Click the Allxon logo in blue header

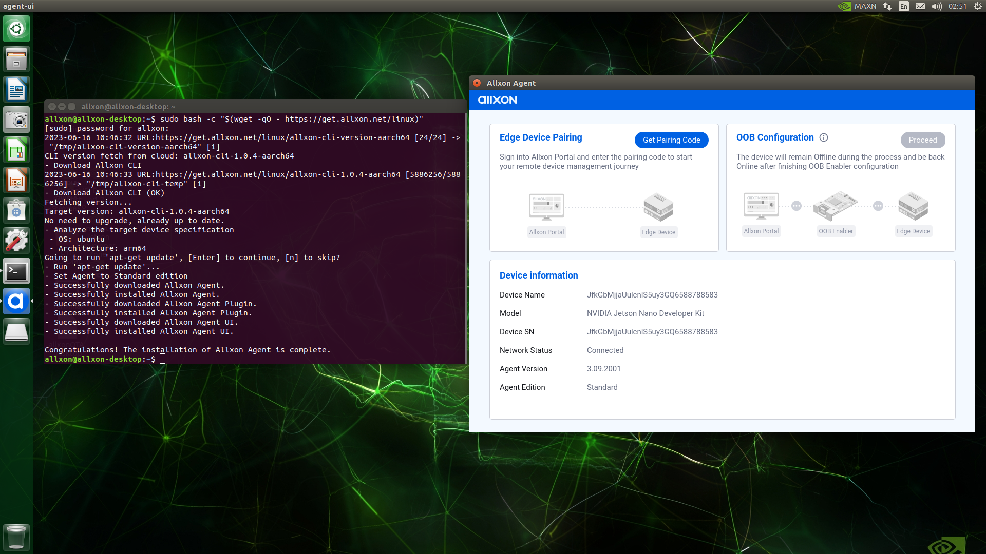[x=497, y=100]
